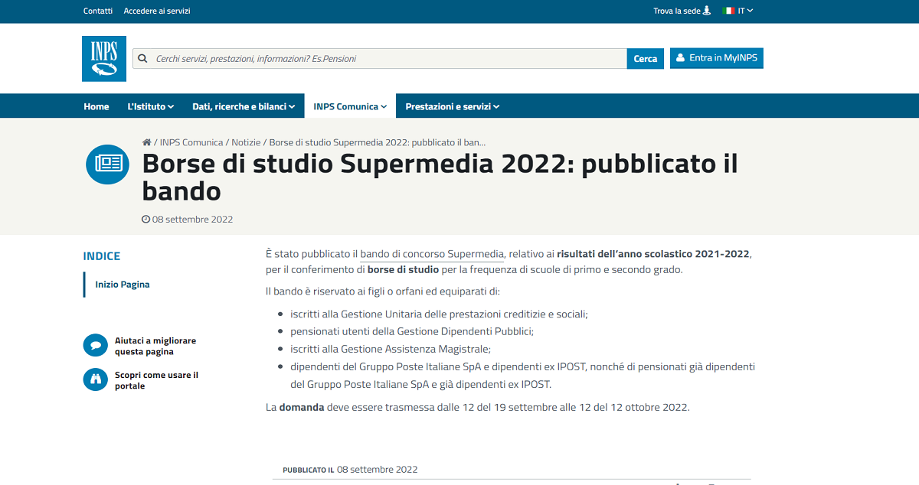Screen dimensions: 919x485
Task: Click the 08 settembre 2022 date under title
Action: point(192,220)
